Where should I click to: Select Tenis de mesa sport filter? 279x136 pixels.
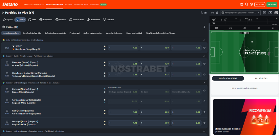pyautogui.click(x=77, y=20)
